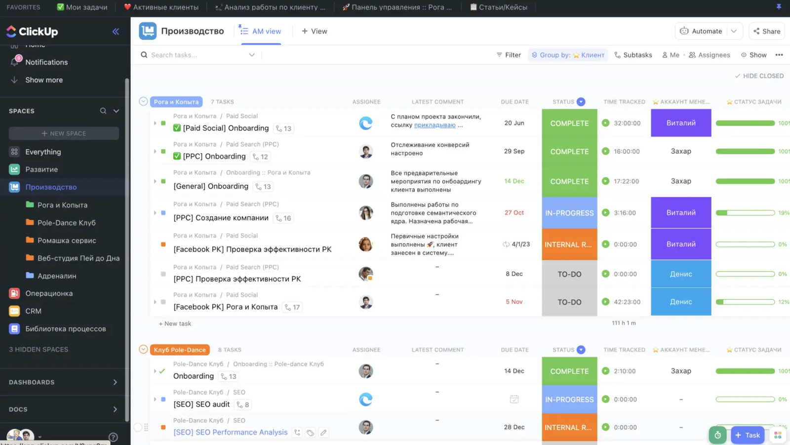This screenshot has width=790, height=445.
Task: Open Notifications via the bell icon
Action: pos(15,62)
